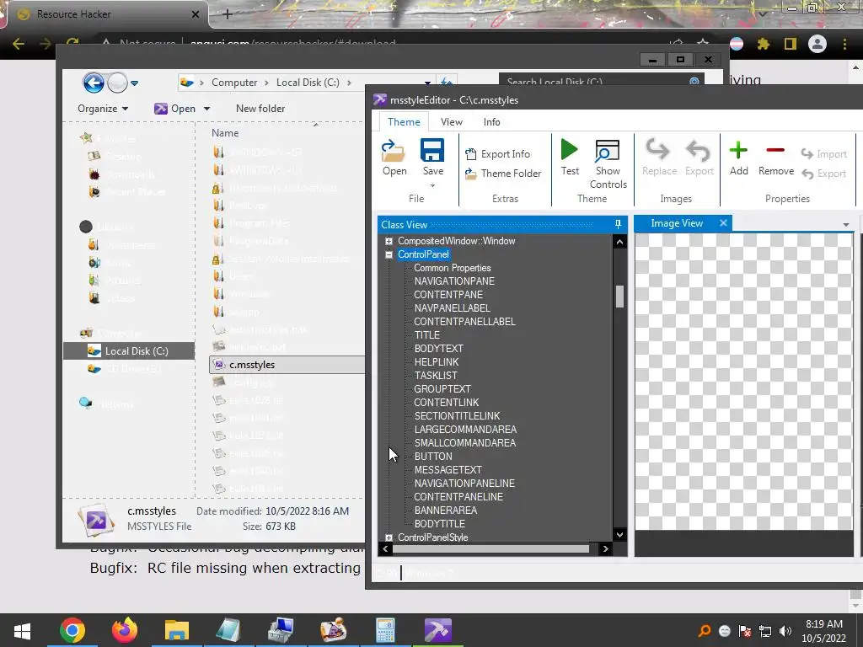863x647 pixels.
Task: Click the volume icon in system tray
Action: coord(785,631)
